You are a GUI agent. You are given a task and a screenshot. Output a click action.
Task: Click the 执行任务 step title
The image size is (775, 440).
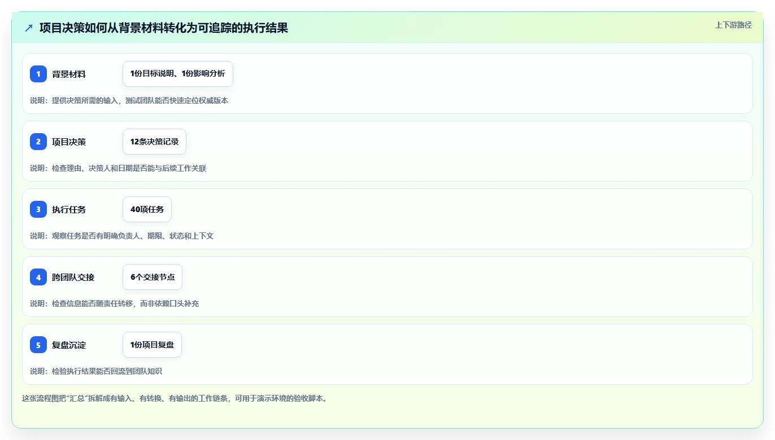point(69,209)
